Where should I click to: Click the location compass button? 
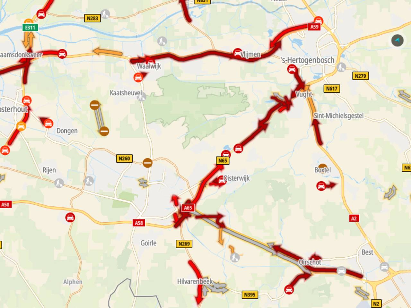(x=397, y=40)
